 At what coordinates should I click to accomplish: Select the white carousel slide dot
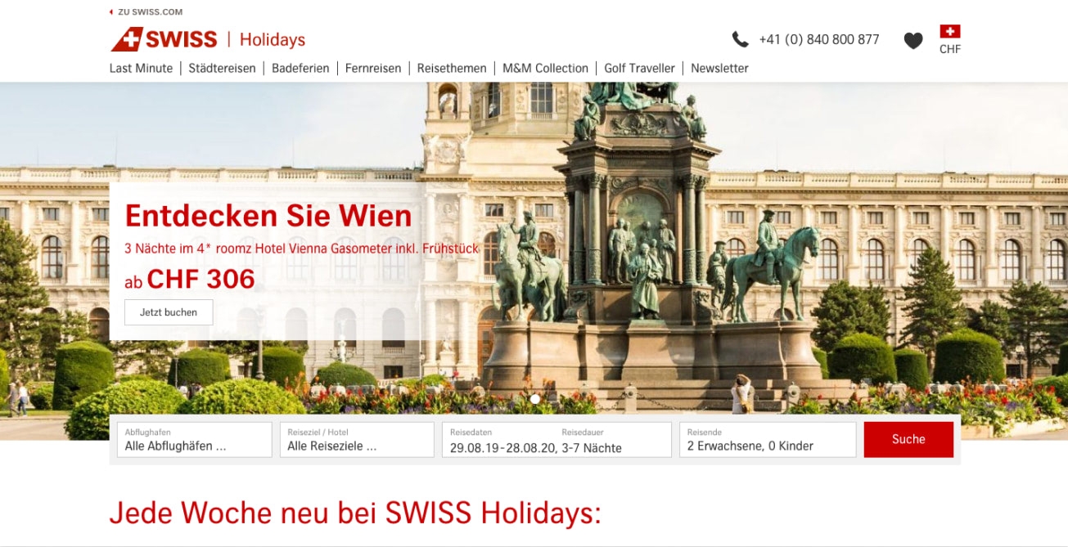tap(535, 399)
